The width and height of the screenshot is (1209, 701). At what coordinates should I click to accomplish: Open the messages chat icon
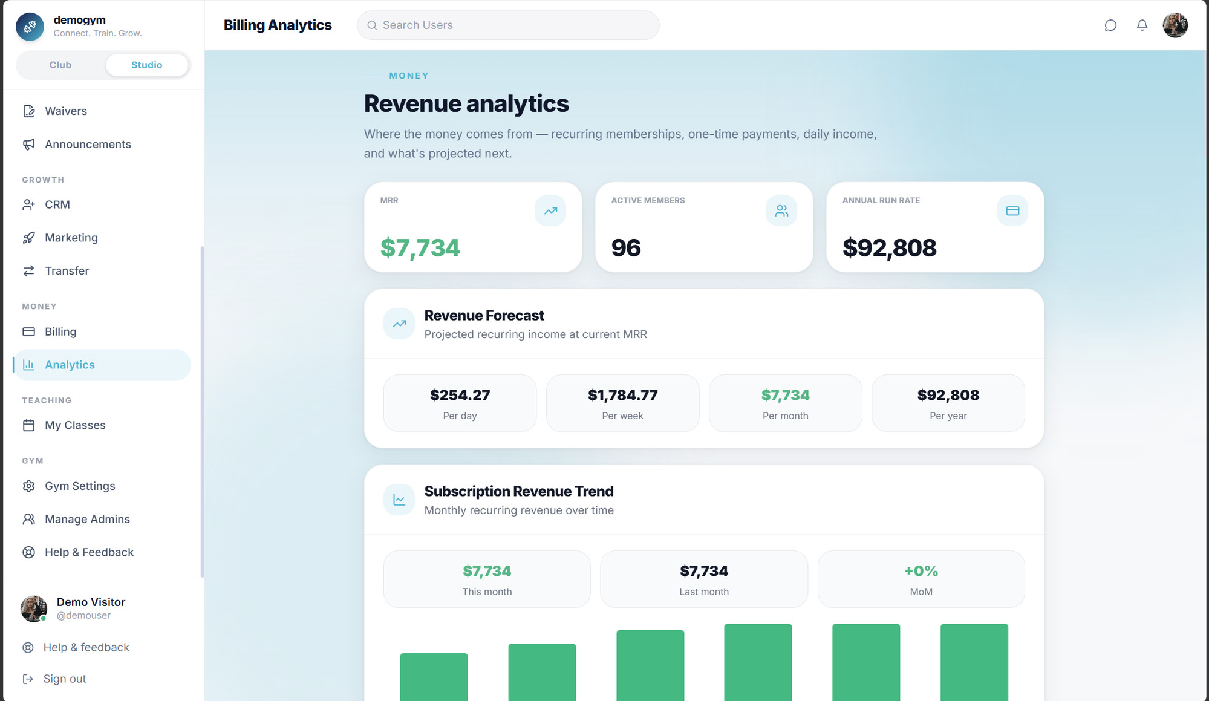(x=1110, y=25)
